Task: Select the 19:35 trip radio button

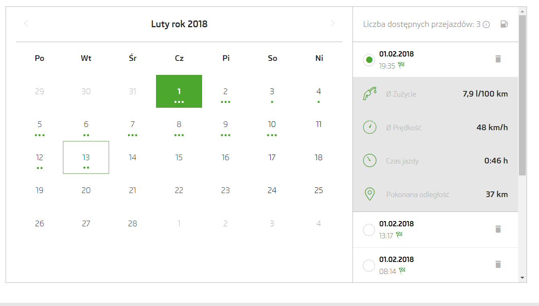Action: (369, 60)
